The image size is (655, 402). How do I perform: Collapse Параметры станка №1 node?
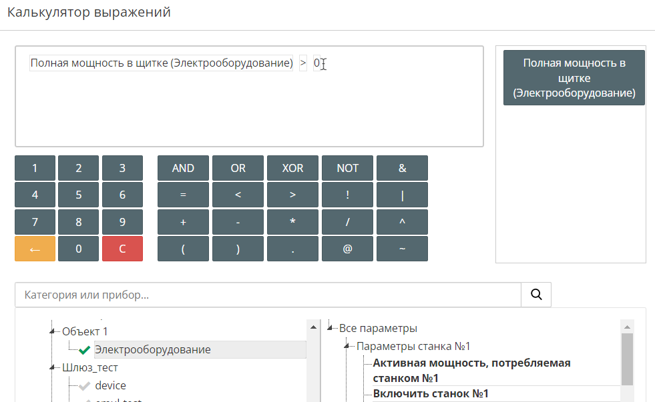point(348,347)
